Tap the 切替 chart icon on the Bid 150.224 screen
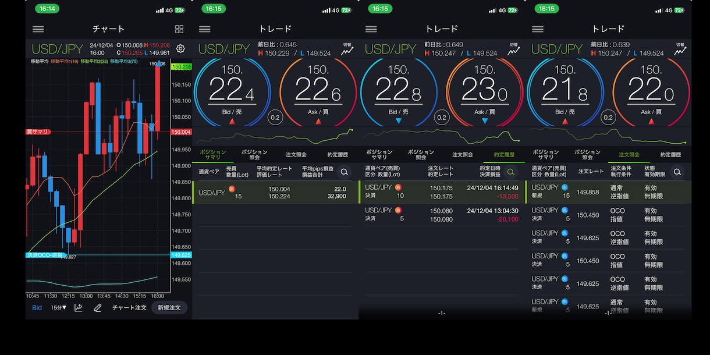This screenshot has width=710, height=355. 347,49
